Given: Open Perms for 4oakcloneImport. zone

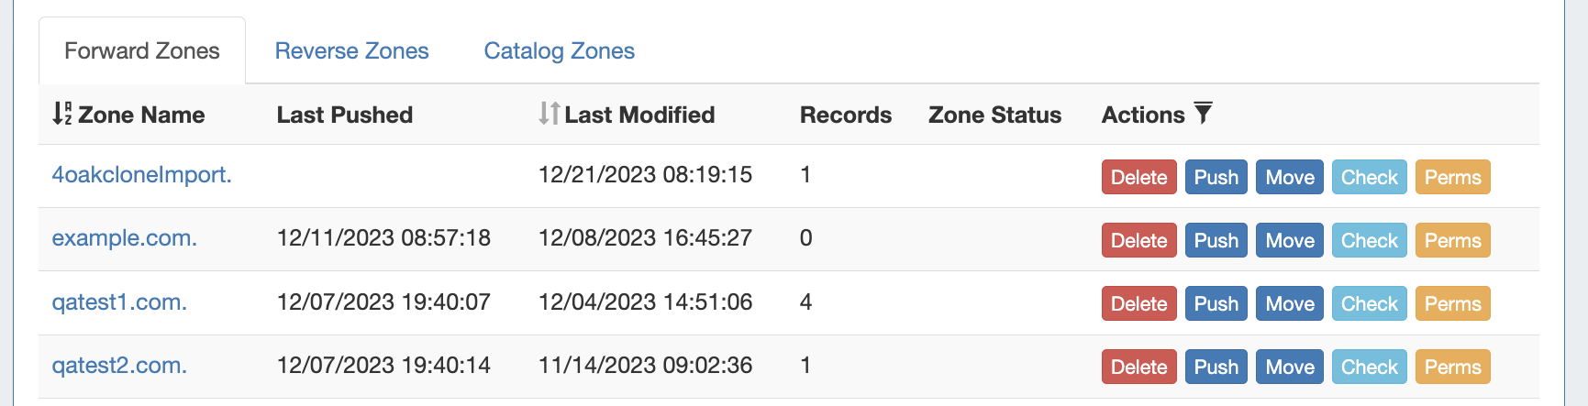Looking at the screenshot, I should point(1452,177).
